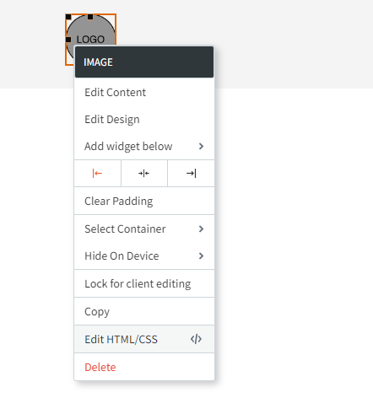Choose Edit Design from the context menu
This screenshot has height=398, width=373.
coord(144,119)
